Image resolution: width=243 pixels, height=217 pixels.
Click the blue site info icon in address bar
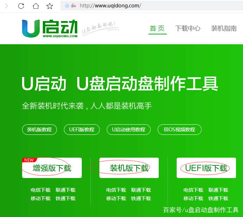(x=67, y=6)
